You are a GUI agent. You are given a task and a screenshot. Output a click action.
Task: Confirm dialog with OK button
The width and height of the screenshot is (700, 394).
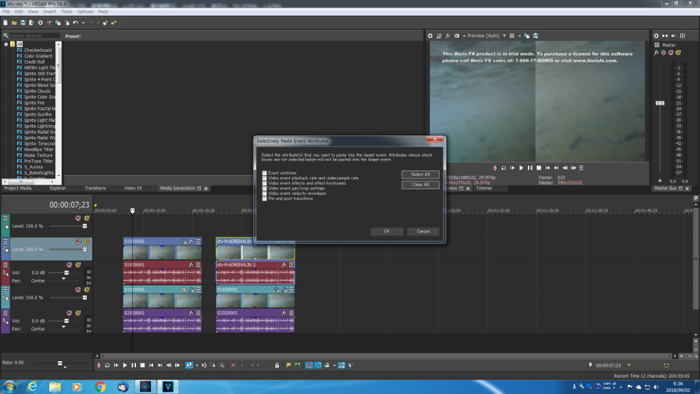point(387,231)
